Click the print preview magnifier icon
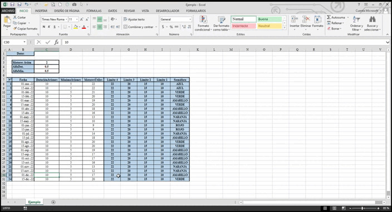This screenshot has width=392, height=212. tap(53, 4)
